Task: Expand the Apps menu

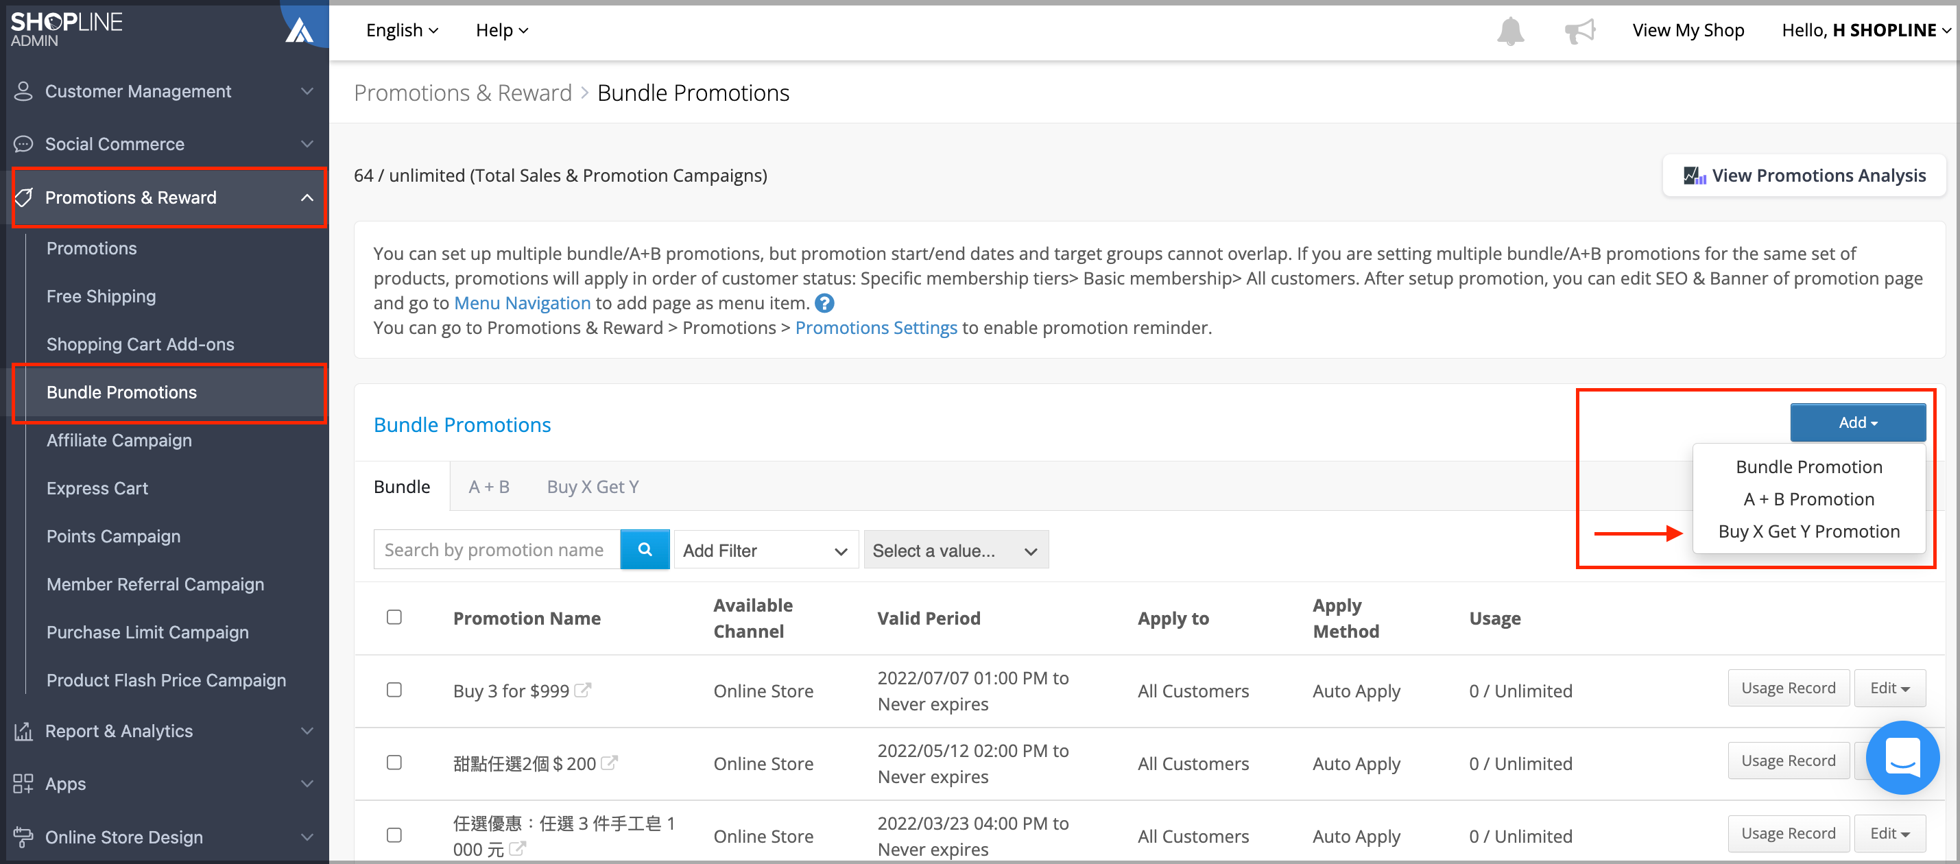Action: pyautogui.click(x=307, y=783)
